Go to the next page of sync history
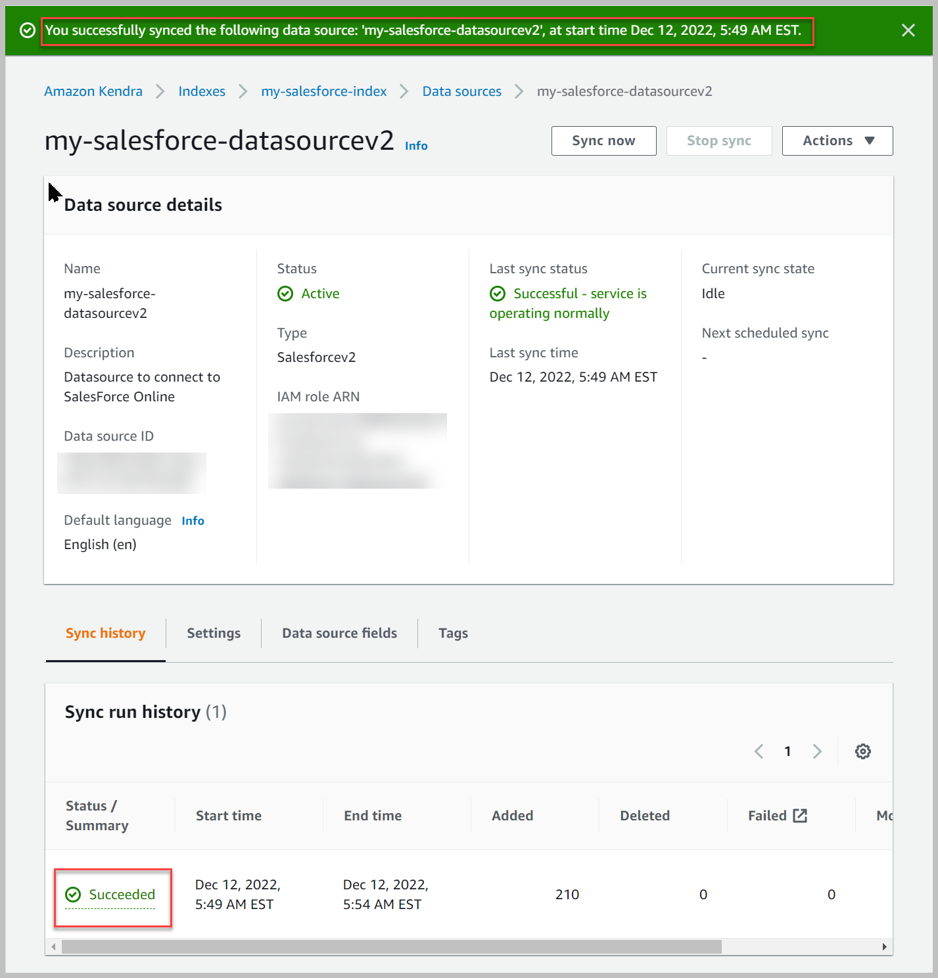 (x=817, y=751)
